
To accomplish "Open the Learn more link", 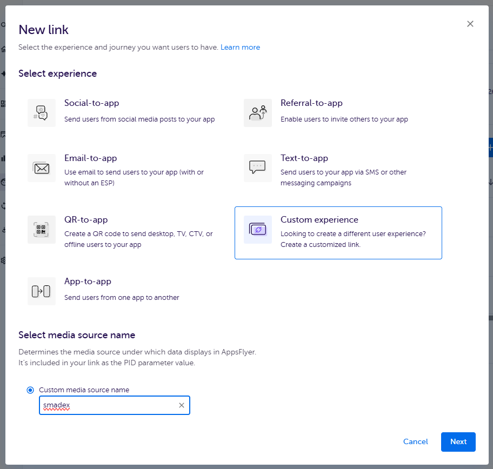I will [240, 47].
